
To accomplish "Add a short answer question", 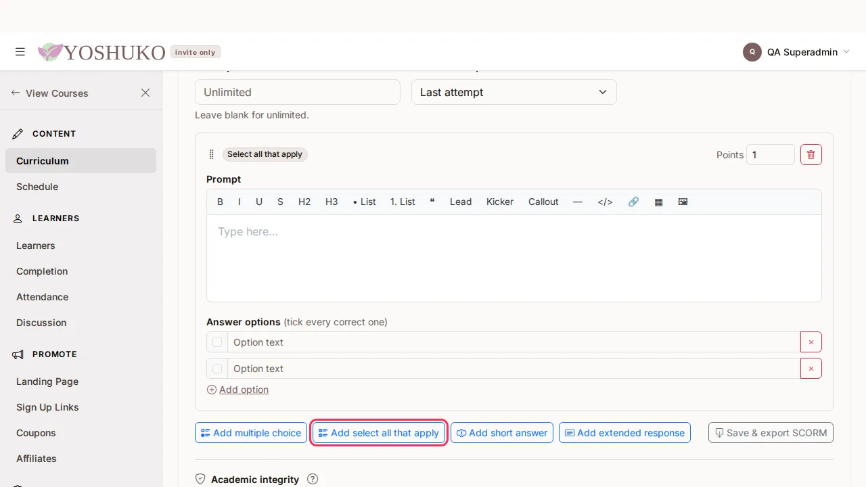I will tap(502, 433).
